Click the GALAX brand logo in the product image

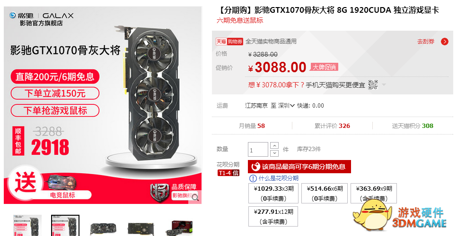(x=58, y=16)
